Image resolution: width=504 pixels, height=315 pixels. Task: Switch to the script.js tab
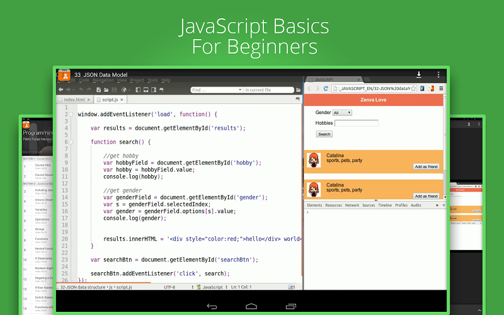pyautogui.click(x=113, y=100)
